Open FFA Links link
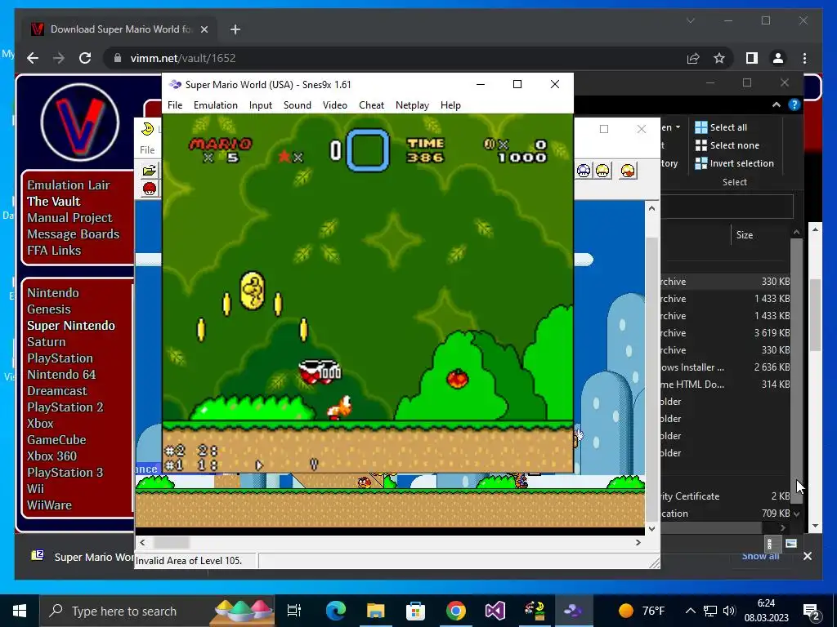The height and width of the screenshot is (627, 837). coord(54,250)
